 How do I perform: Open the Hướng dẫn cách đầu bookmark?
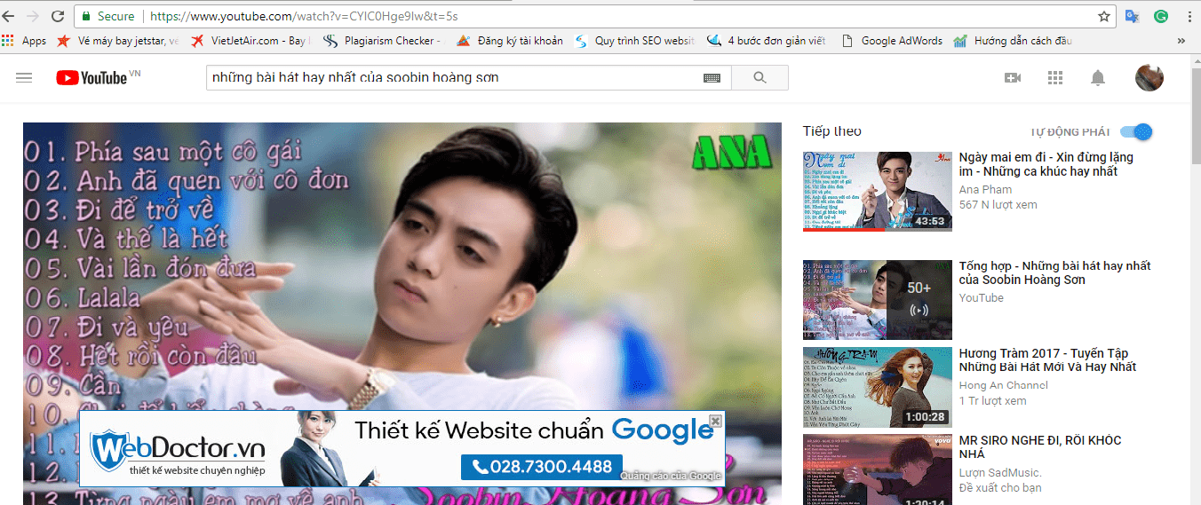pos(1014,41)
